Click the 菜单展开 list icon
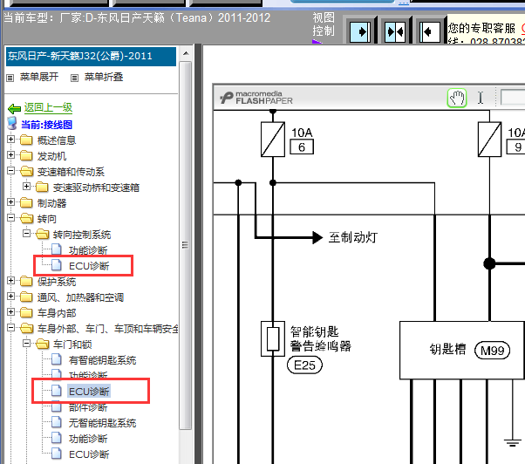Image resolution: width=525 pixels, height=464 pixels. 10,78
